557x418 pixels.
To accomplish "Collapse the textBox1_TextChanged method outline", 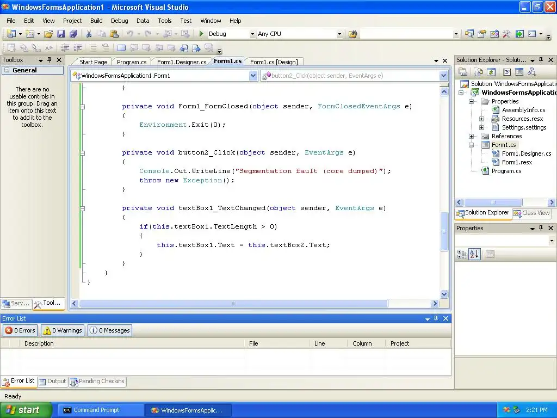I will (x=83, y=208).
